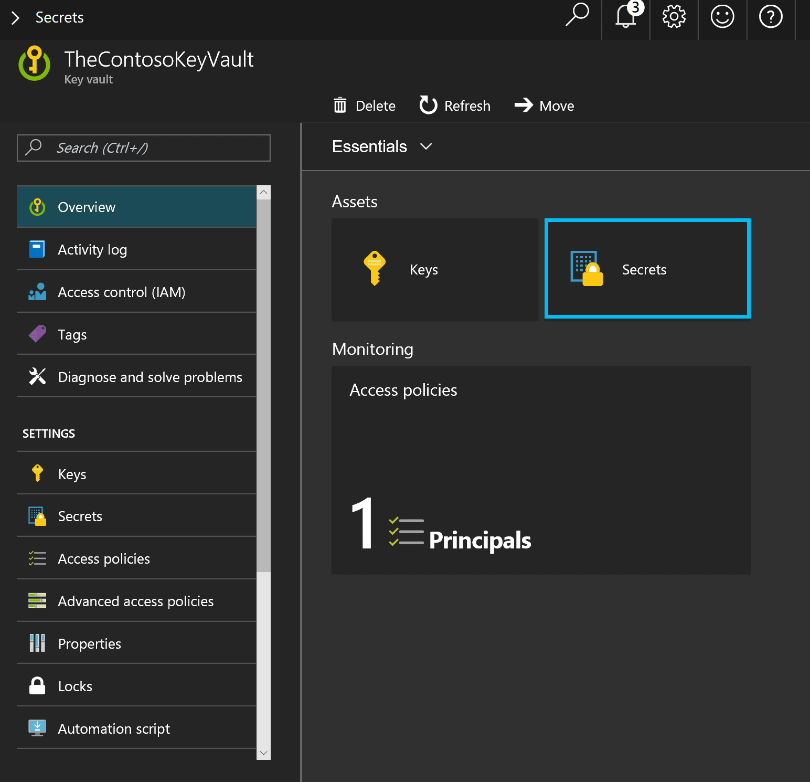810x782 pixels.
Task: Click the Delete trash can icon
Action: [340, 105]
